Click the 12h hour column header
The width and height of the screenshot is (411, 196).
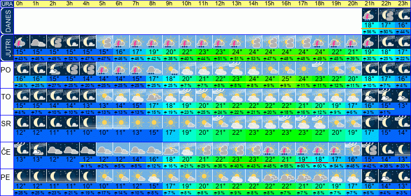[220, 4]
